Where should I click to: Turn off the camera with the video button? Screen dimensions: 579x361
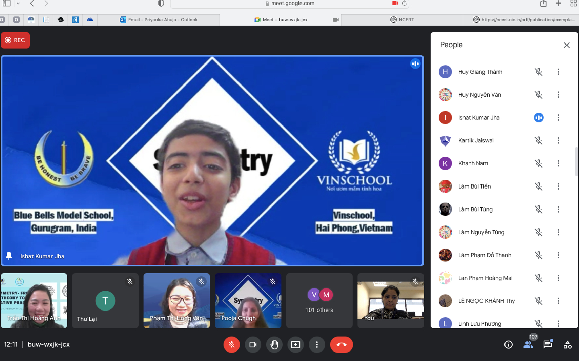pyautogui.click(x=253, y=345)
